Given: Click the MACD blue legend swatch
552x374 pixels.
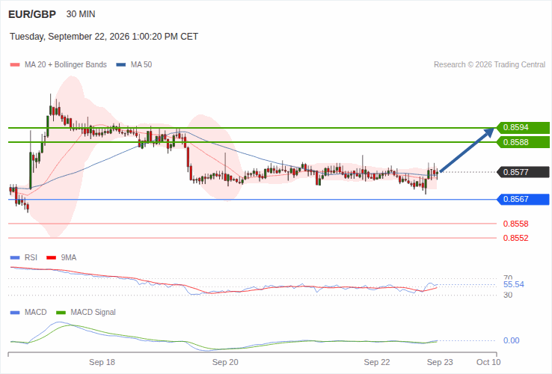Looking at the screenshot, I should coord(15,313).
